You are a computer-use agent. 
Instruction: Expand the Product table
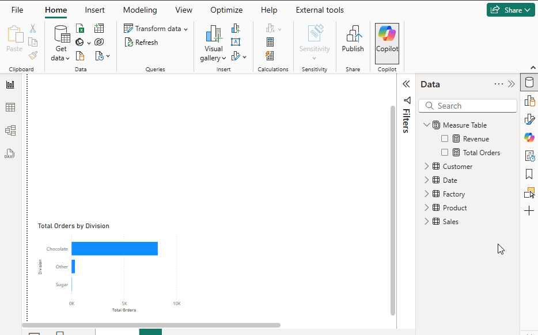pos(426,207)
